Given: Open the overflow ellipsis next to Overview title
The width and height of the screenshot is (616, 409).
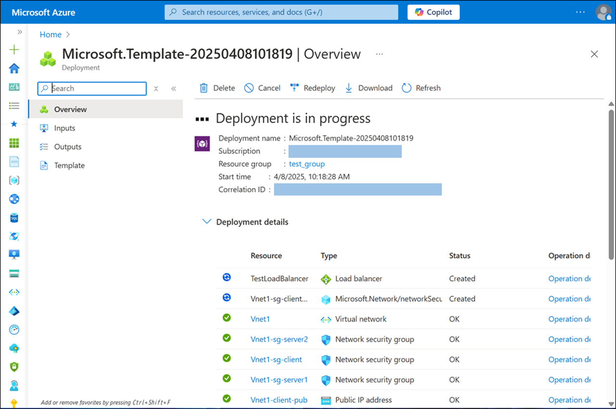Looking at the screenshot, I should click(379, 54).
